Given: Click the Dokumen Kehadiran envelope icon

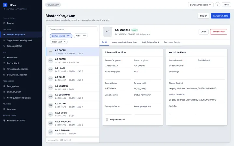Looking at the screenshot, I should 4,75.
